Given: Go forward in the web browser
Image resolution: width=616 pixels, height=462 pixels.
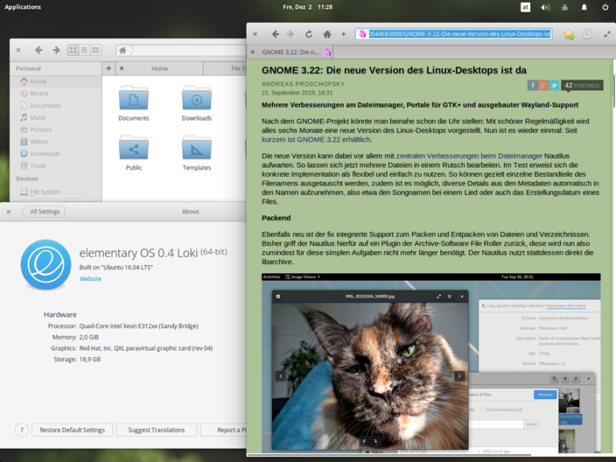Looking at the screenshot, I should pyautogui.click(x=290, y=34).
